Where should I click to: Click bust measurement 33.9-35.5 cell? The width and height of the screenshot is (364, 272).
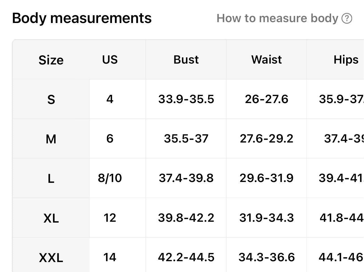[186, 99]
